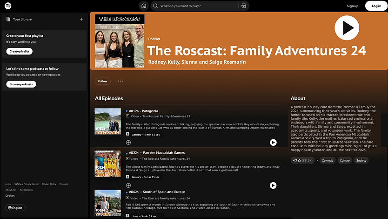
Task: Select the Culture category tag
Action: click(x=345, y=161)
